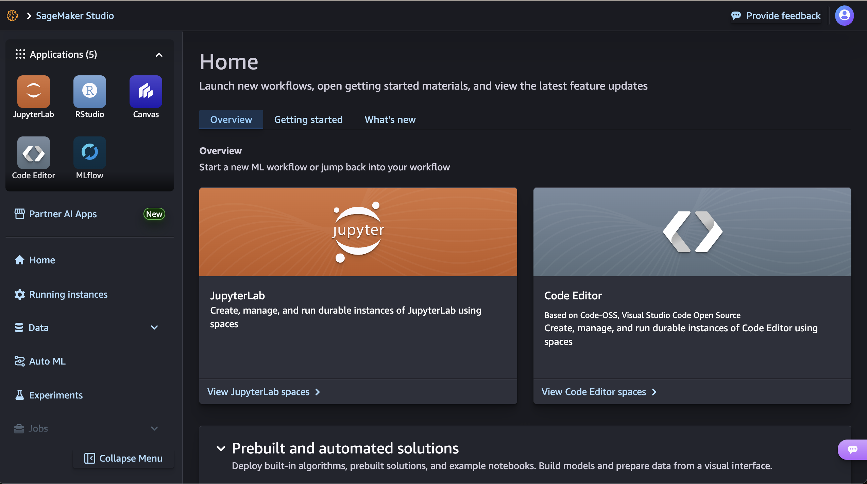The image size is (867, 484).
Task: Open the Experiments flask icon
Action: click(19, 395)
